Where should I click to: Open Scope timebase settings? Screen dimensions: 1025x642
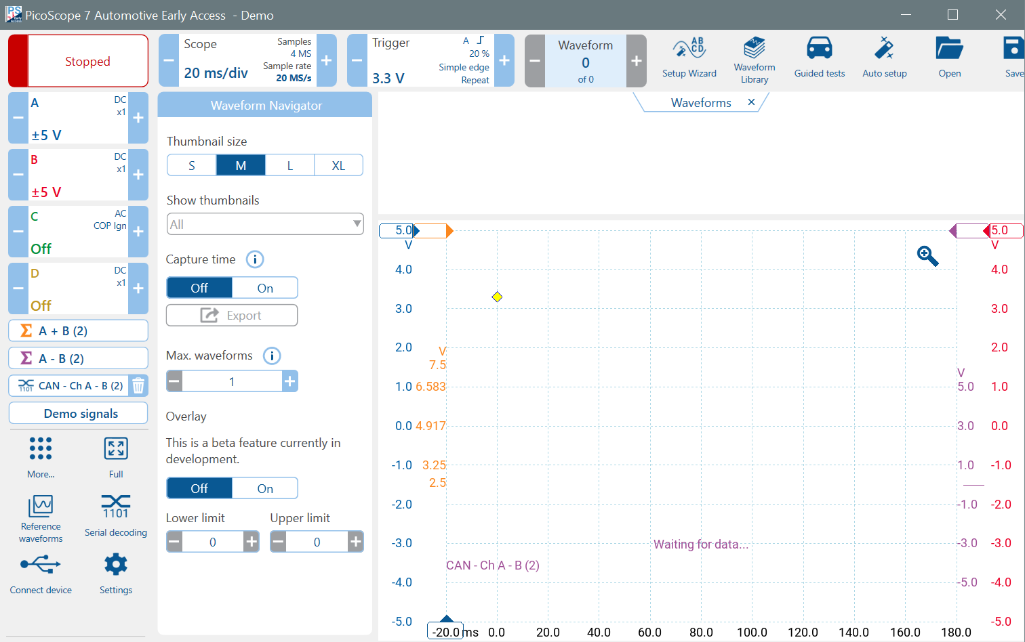pos(247,60)
